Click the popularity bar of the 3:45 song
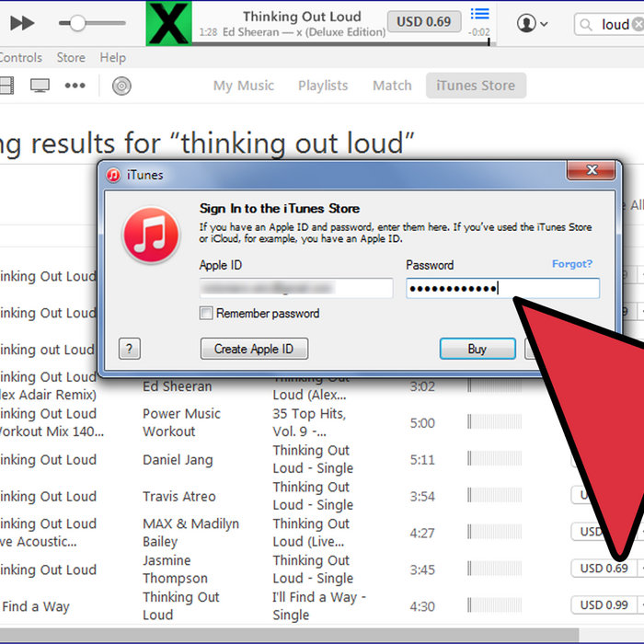 click(495, 569)
